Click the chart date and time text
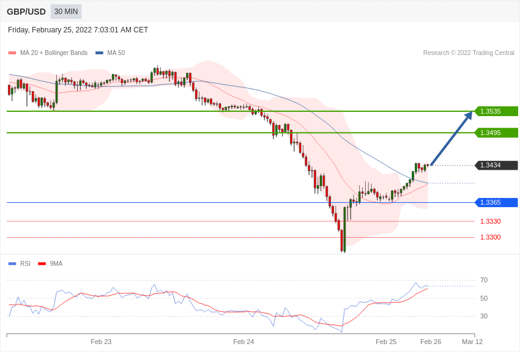 pos(78,30)
